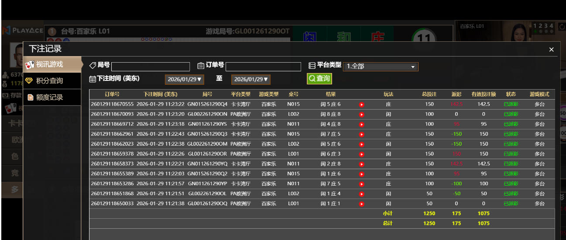This screenshot has height=240, width=566.
Task: Switch to 视讯游戏 tab
Action: (52, 64)
